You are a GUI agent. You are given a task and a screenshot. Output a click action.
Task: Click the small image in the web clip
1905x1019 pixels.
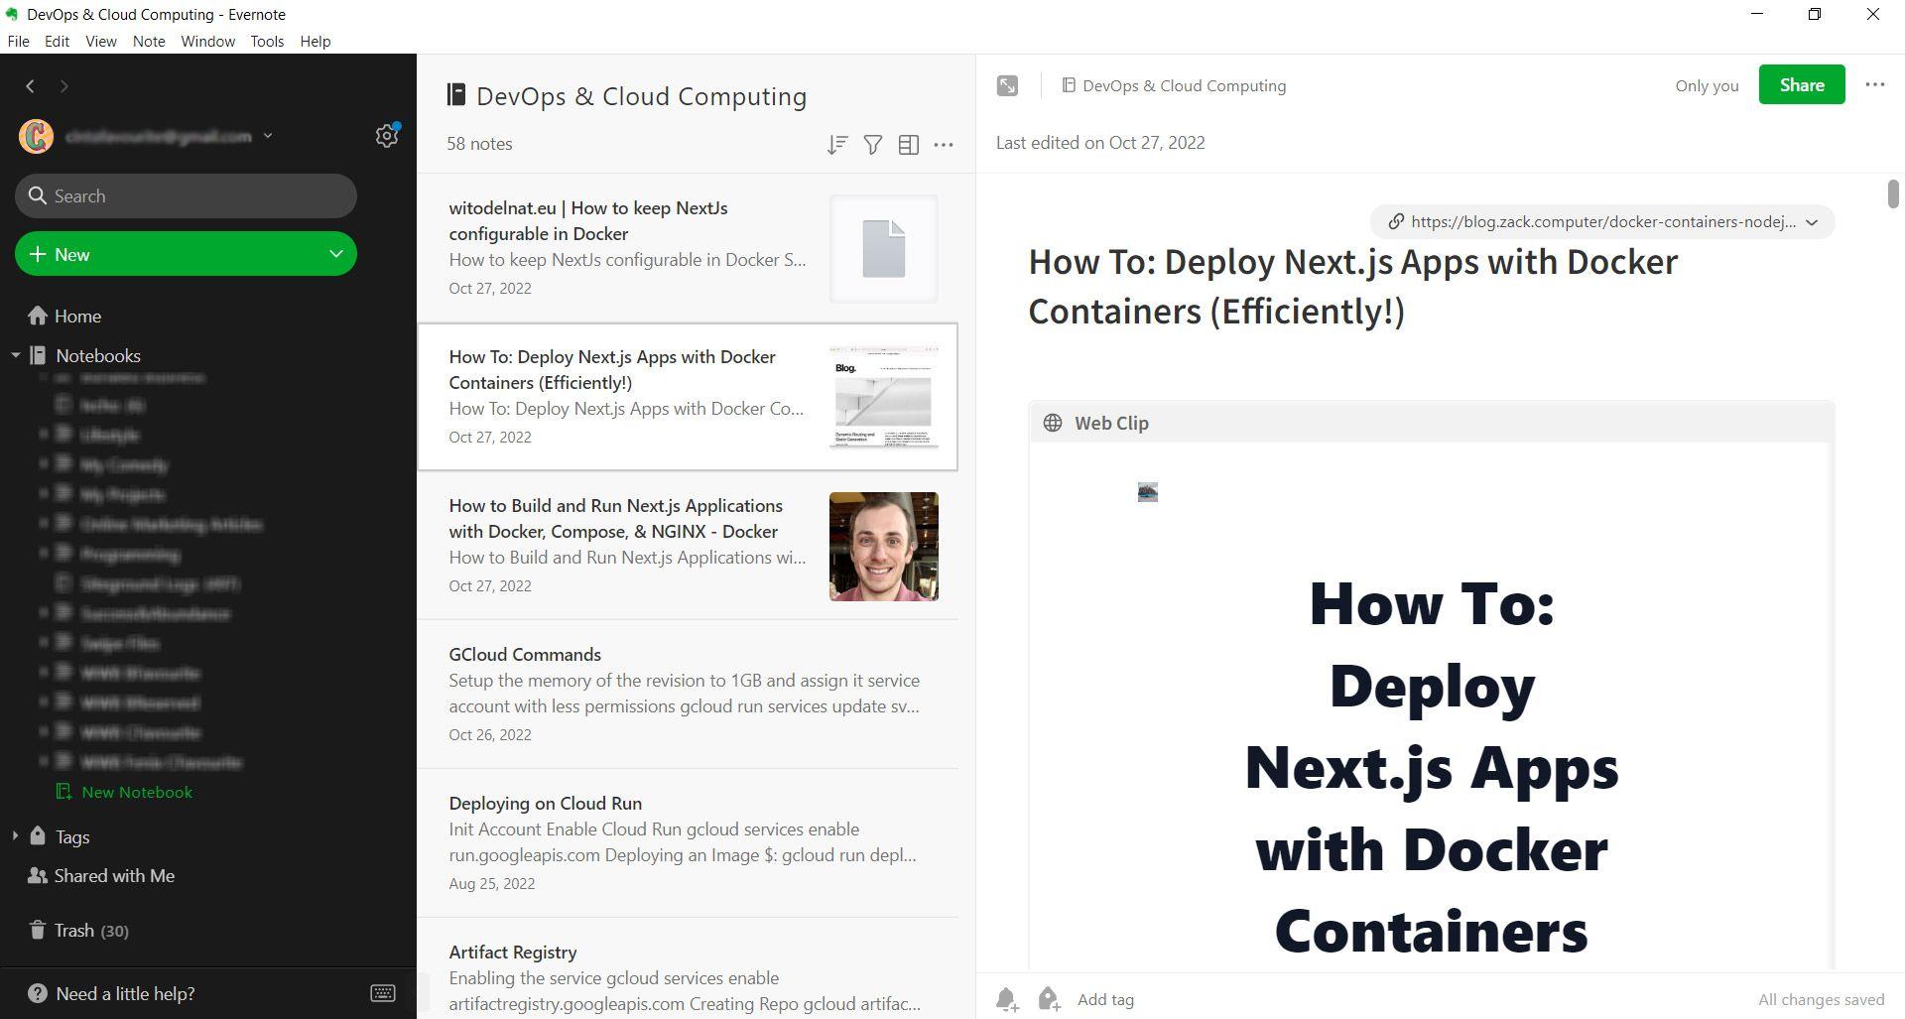click(x=1148, y=492)
